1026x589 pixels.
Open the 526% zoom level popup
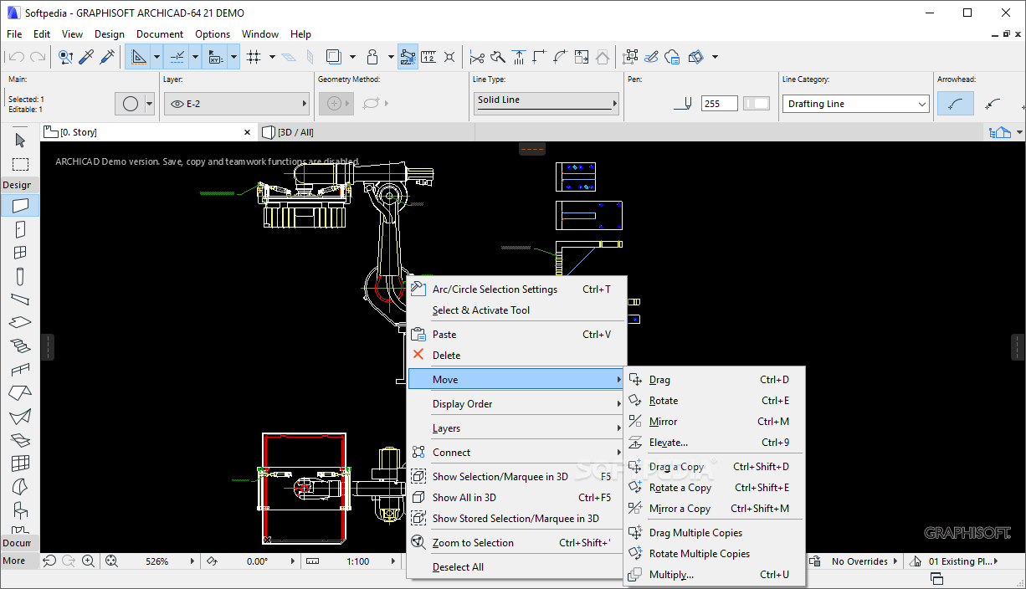193,561
